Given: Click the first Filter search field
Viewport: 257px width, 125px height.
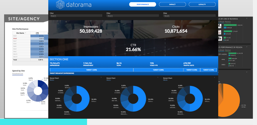Looking at the screenshot, I should pos(76,16).
